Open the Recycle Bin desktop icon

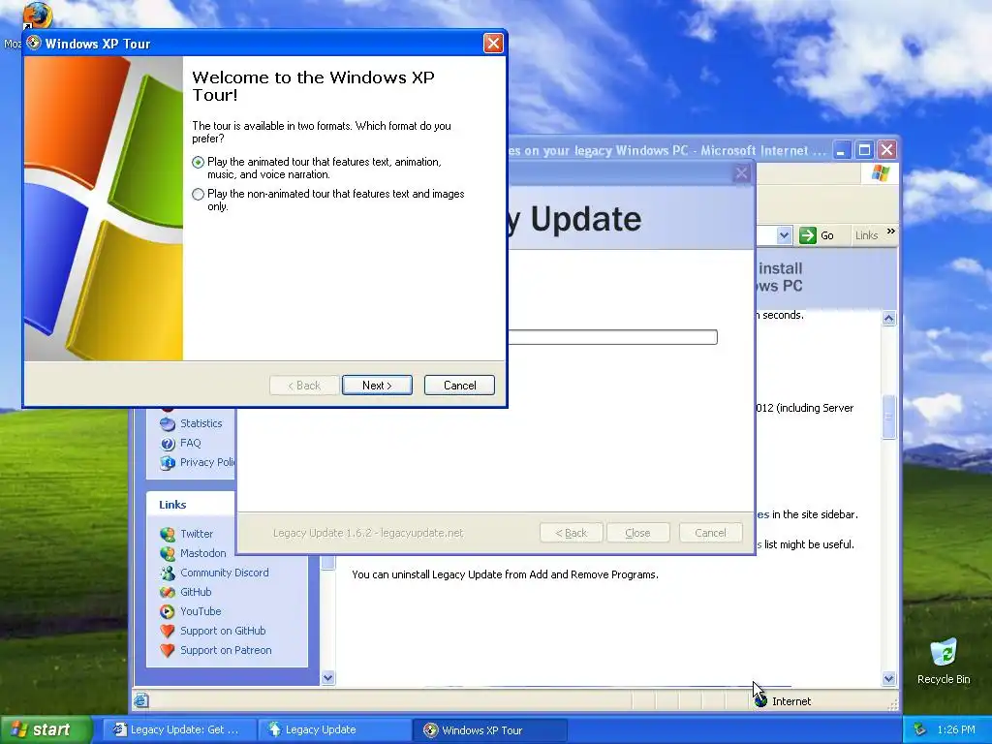coord(944,661)
